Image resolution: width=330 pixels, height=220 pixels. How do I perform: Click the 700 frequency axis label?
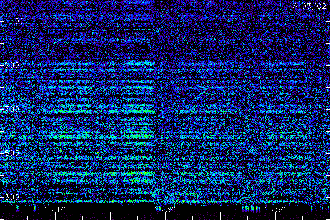12,109
